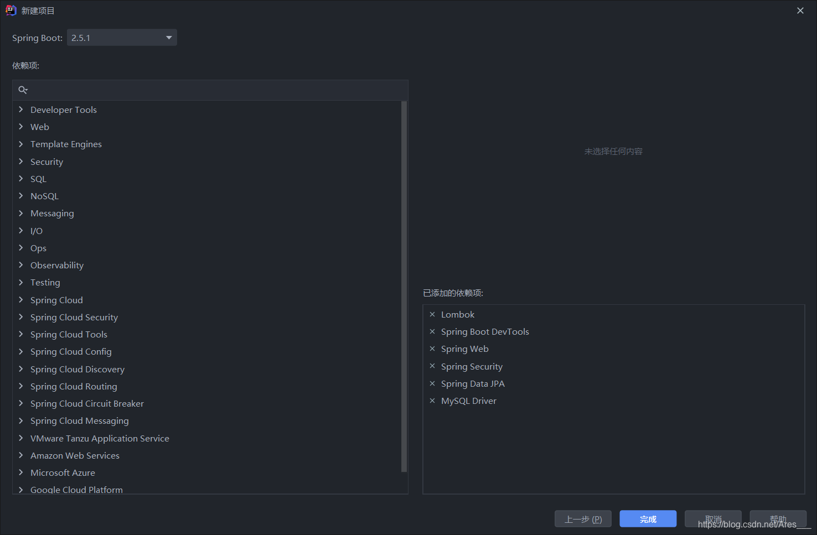The width and height of the screenshot is (817, 535).
Task: Expand the SQL category
Action: click(21, 179)
